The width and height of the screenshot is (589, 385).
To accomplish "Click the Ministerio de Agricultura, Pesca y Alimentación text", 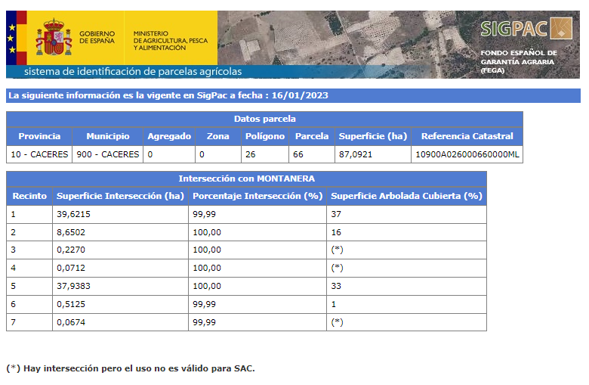I will (170, 40).
